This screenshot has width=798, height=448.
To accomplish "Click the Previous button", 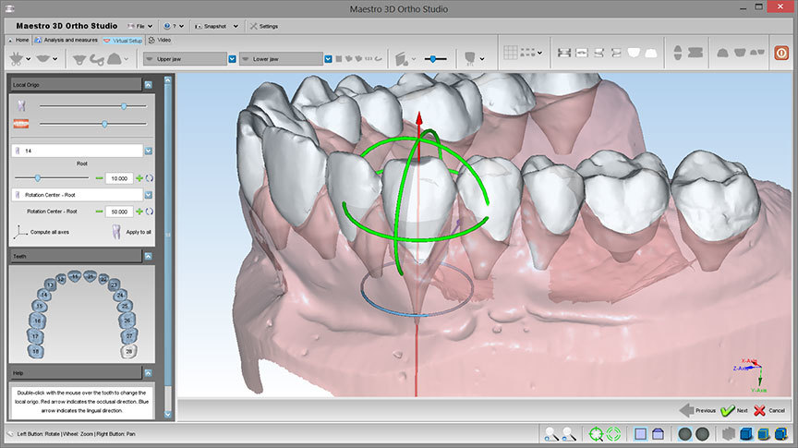I will click(x=697, y=410).
